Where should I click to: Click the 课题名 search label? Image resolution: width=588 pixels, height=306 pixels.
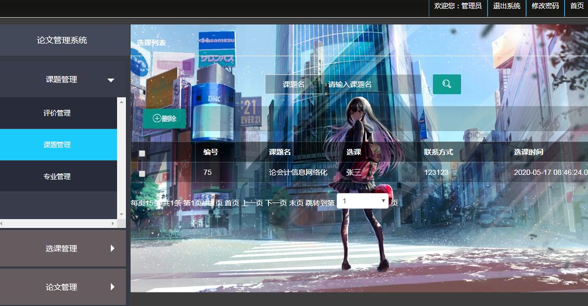[293, 84]
